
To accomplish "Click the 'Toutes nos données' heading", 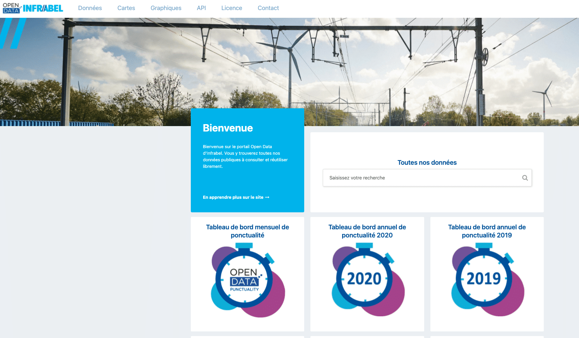I will point(427,162).
